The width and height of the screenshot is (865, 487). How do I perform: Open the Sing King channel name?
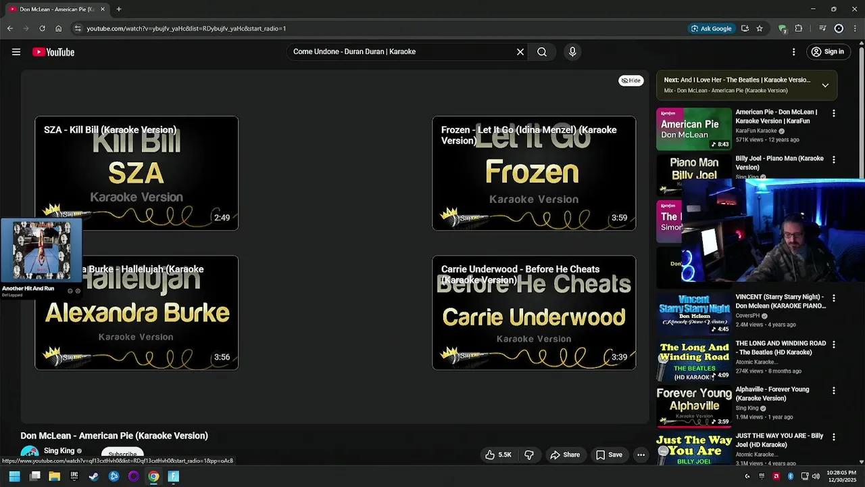pos(59,450)
